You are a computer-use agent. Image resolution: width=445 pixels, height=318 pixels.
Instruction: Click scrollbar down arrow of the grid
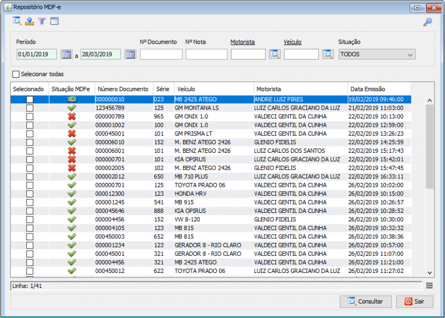(429, 272)
